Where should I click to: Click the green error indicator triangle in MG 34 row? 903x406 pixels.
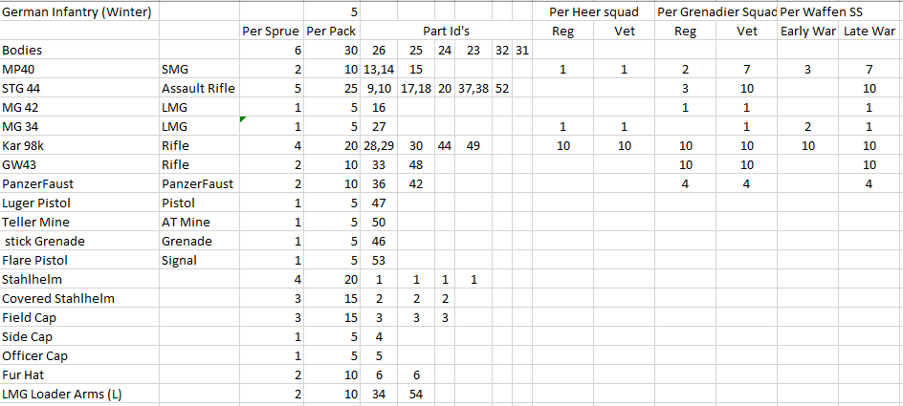click(243, 118)
